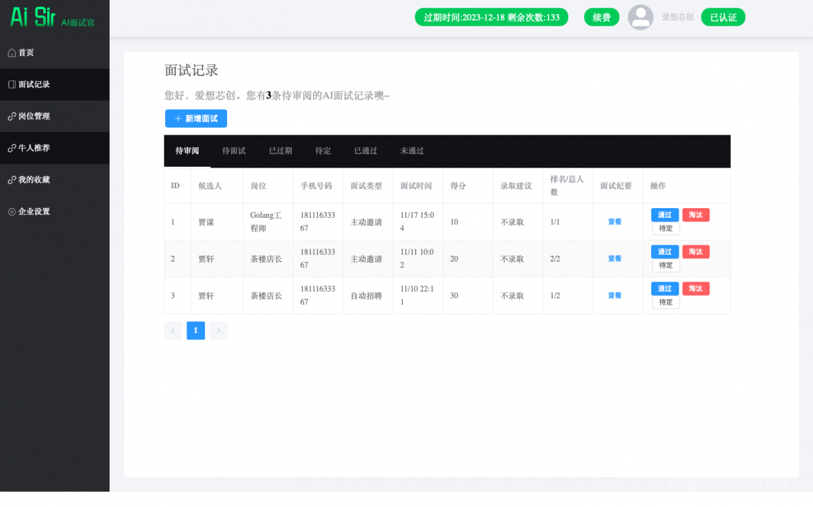The width and height of the screenshot is (813, 507).
Task: Select page 1 in pagination
Action: click(196, 330)
